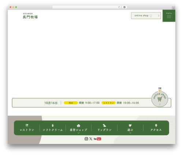Expand the chevron under 直営ショップ
183x155 pixels.
79,133
